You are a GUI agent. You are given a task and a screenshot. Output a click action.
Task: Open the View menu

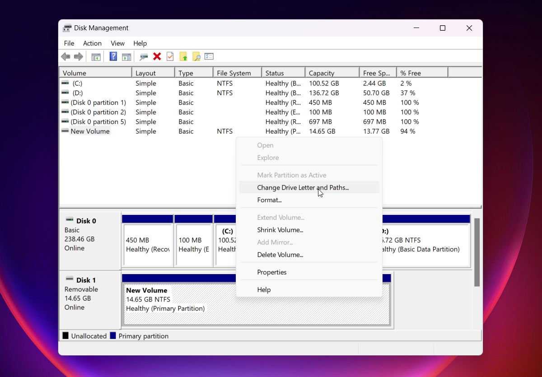tap(117, 43)
